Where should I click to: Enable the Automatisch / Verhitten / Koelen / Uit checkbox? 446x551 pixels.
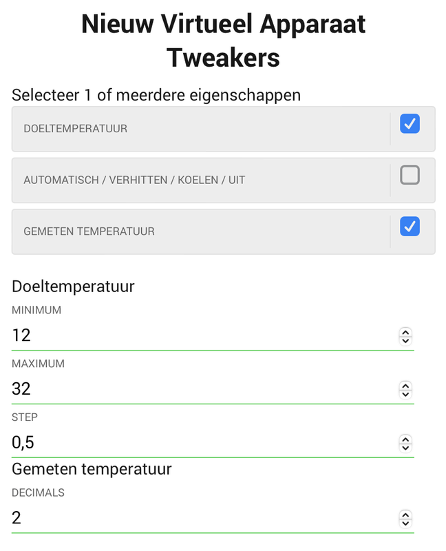click(410, 176)
